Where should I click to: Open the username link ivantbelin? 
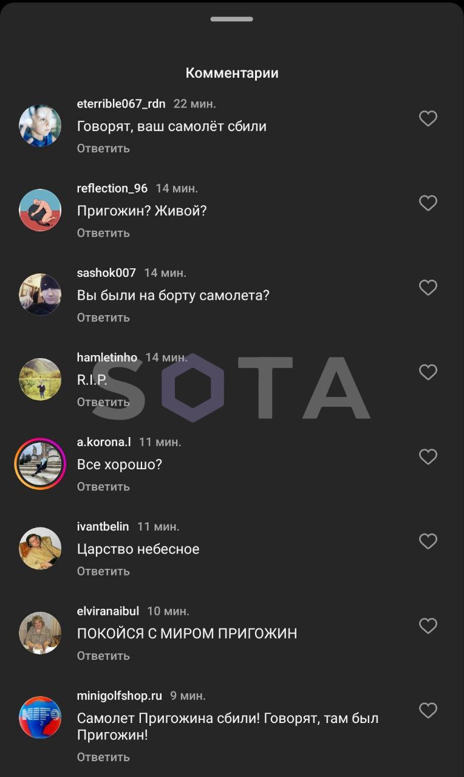tap(103, 526)
